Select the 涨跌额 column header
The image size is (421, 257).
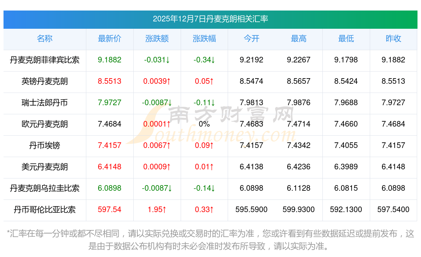pos(157,39)
